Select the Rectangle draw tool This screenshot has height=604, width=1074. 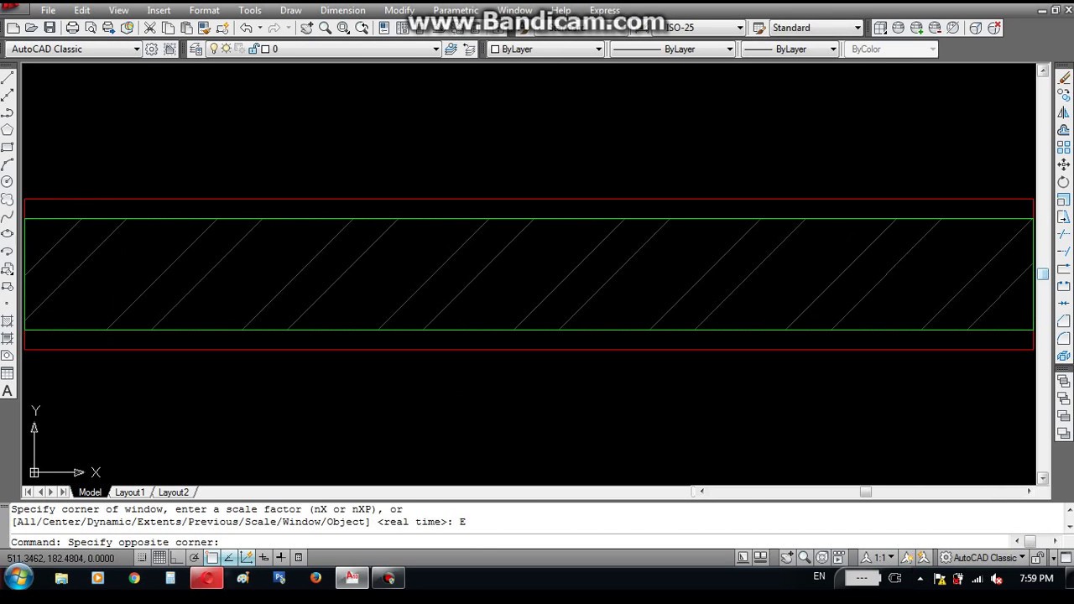point(8,148)
